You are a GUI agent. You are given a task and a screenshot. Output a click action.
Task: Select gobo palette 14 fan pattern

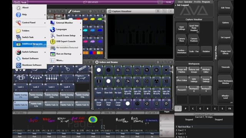[156, 81]
